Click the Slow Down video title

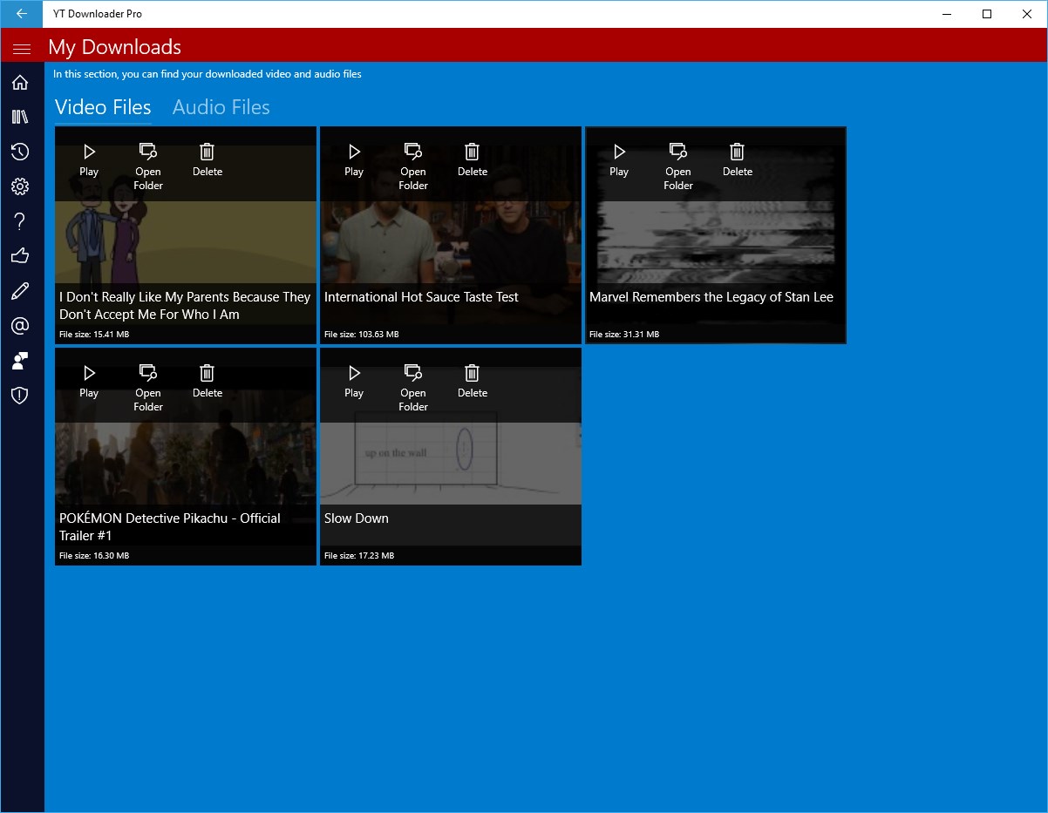[357, 518]
